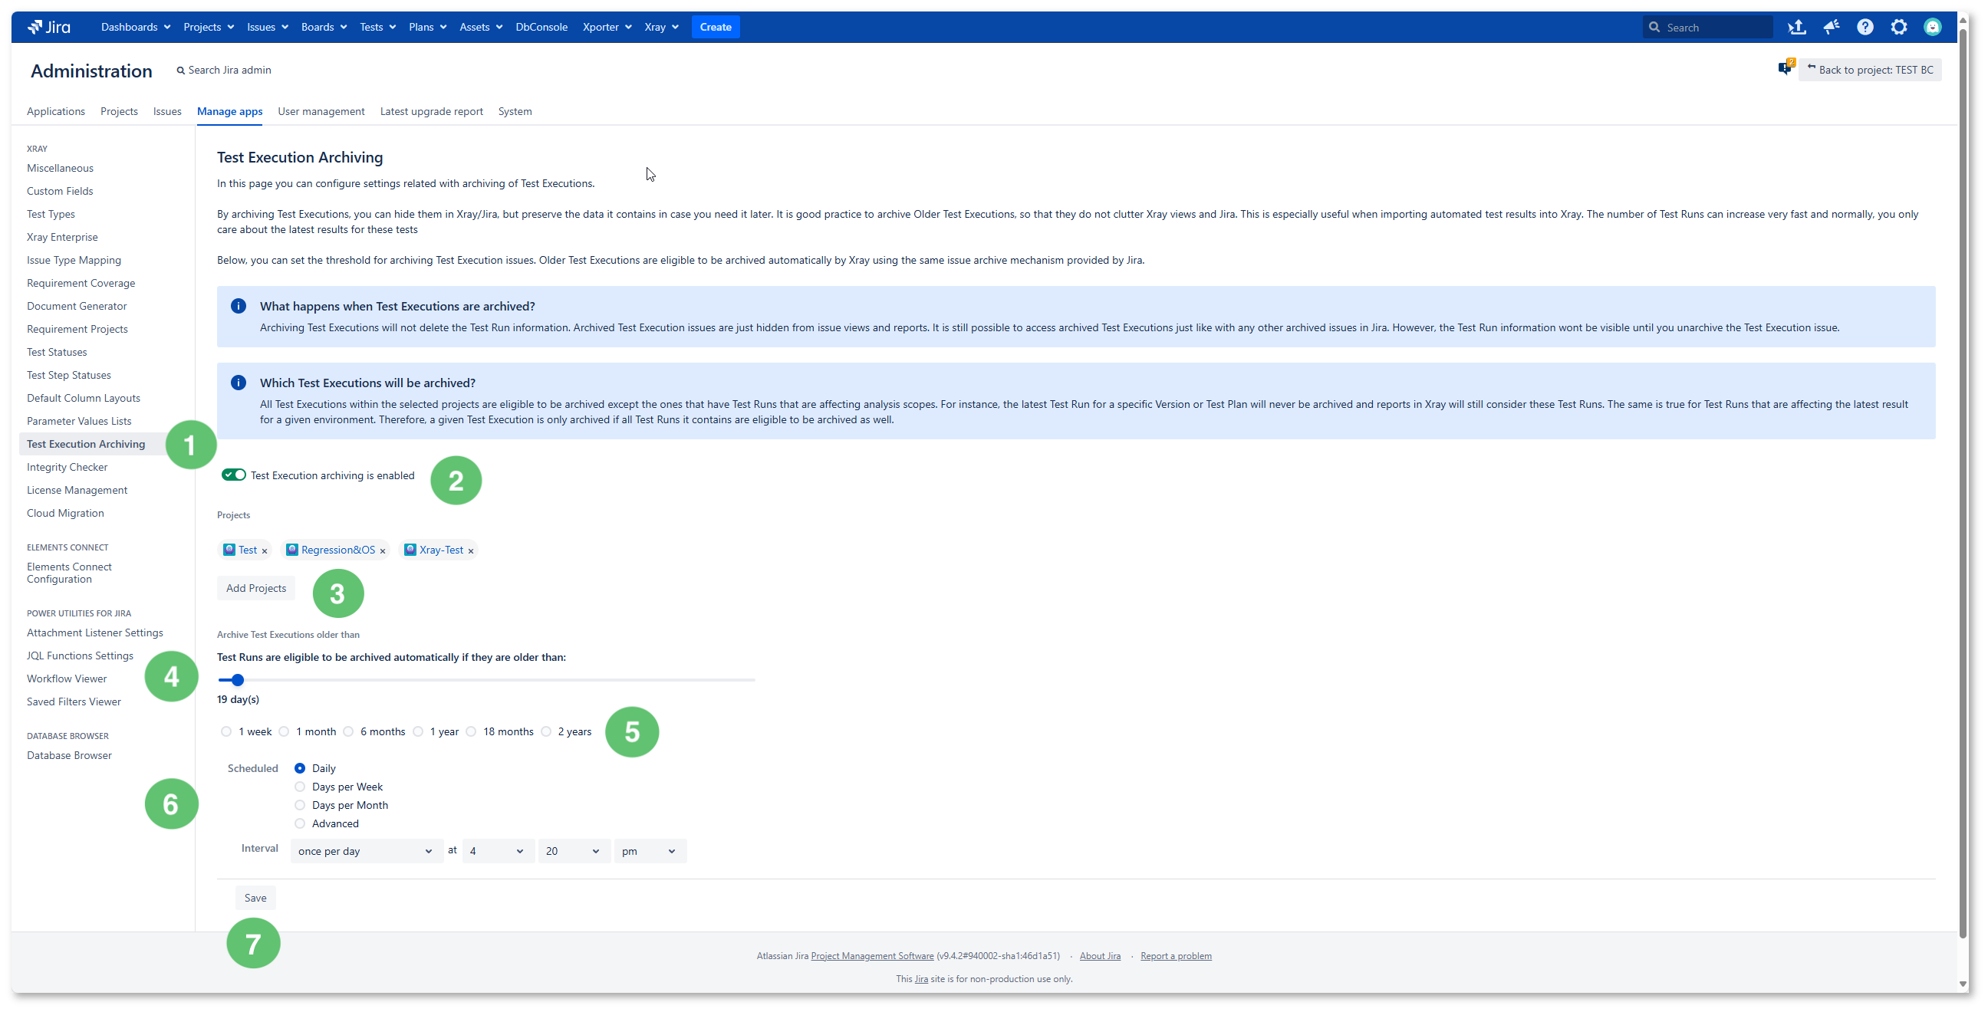The image size is (1988, 1012).
Task: Open the Manage apps tab
Action: (x=229, y=111)
